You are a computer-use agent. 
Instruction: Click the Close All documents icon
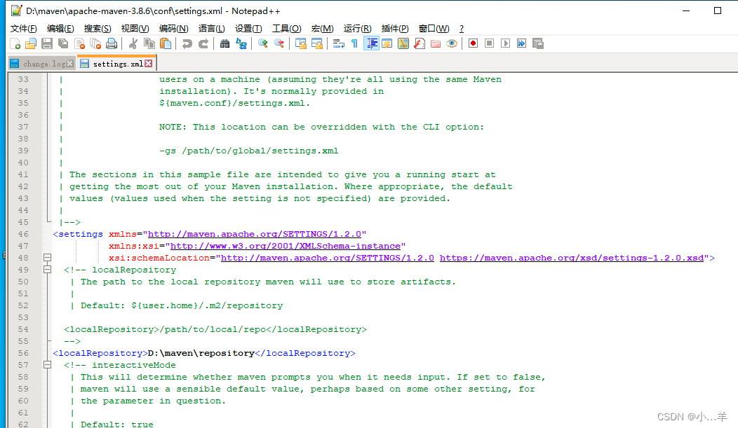(x=95, y=43)
